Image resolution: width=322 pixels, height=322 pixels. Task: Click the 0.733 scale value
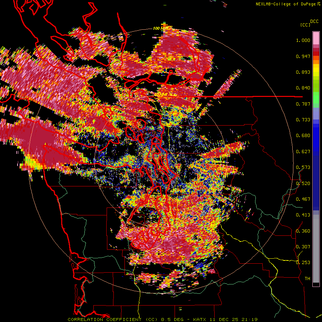(303, 120)
